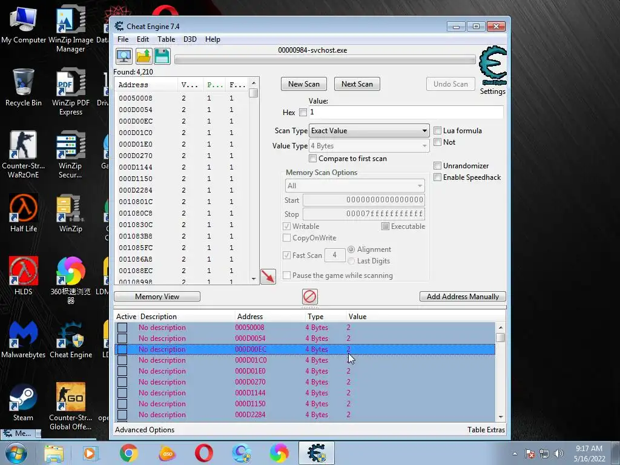The image size is (620, 465).
Task: Activate checkbox for address 000D01C0
Action: 122,360
